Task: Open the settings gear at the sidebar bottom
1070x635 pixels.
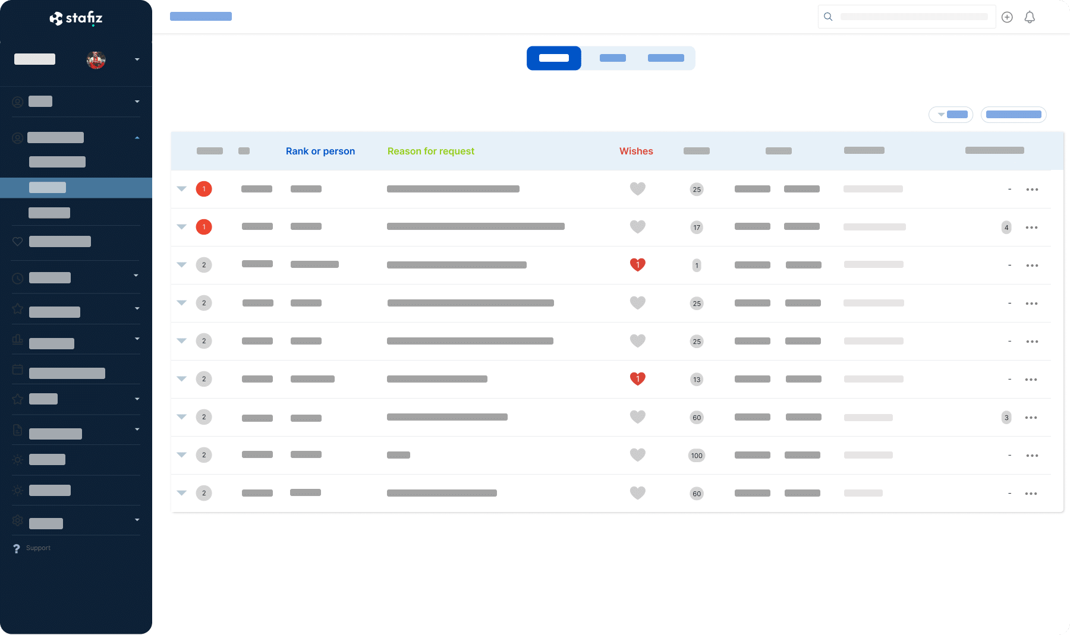Action: (x=17, y=520)
